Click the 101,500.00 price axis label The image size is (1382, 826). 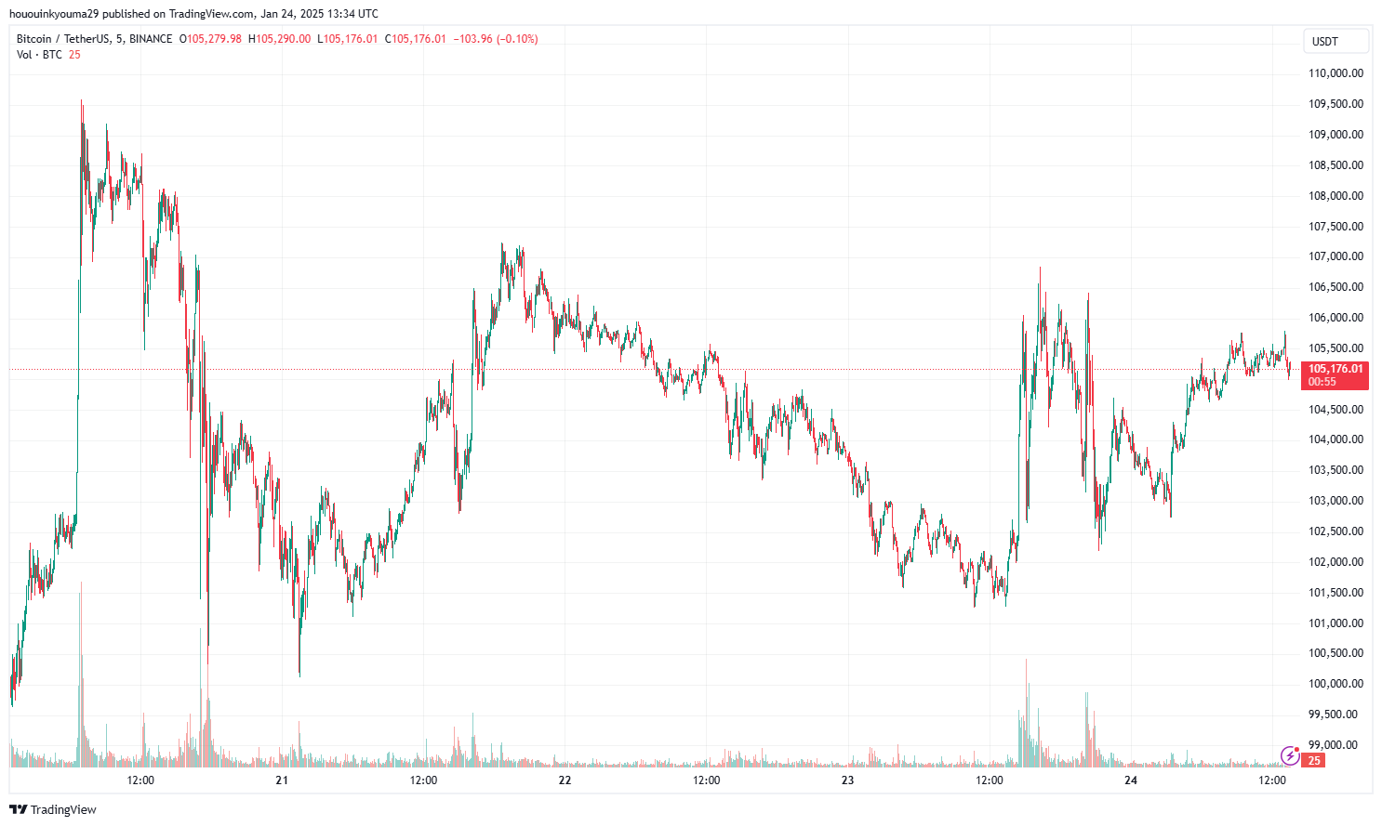pos(1335,593)
